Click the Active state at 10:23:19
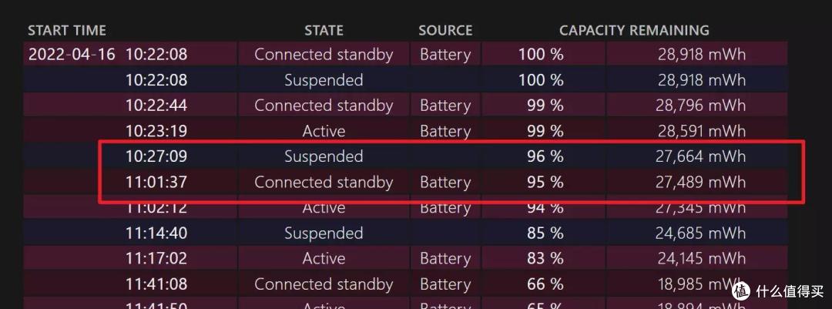Image resolution: width=832 pixels, height=309 pixels. tap(324, 130)
